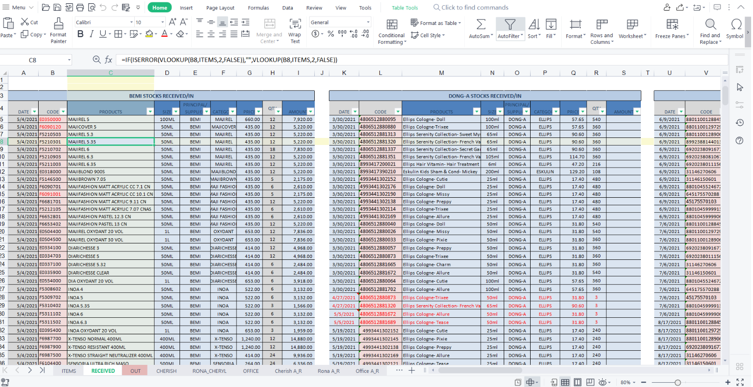Add a new sheet with the plus button
The width and height of the screenshot is (753, 387).
tap(411, 371)
